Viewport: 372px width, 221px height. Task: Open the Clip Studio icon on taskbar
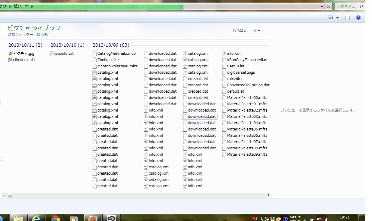[x=111, y=218]
